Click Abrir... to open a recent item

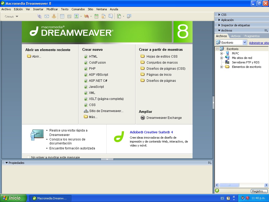coord(34,56)
